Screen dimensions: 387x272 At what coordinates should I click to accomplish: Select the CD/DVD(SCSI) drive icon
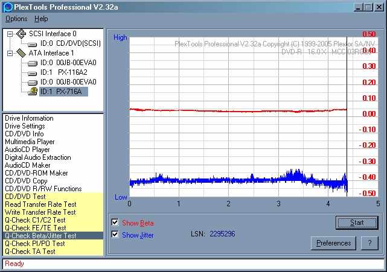32,43
